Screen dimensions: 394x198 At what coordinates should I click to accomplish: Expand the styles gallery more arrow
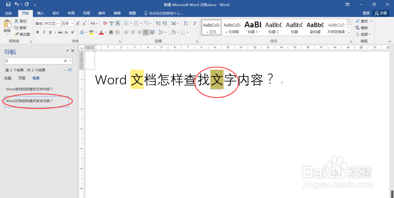pos(349,33)
